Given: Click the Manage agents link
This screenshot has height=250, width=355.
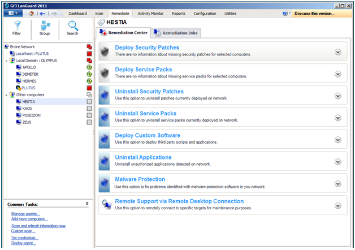Looking at the screenshot, I should click(25, 214).
